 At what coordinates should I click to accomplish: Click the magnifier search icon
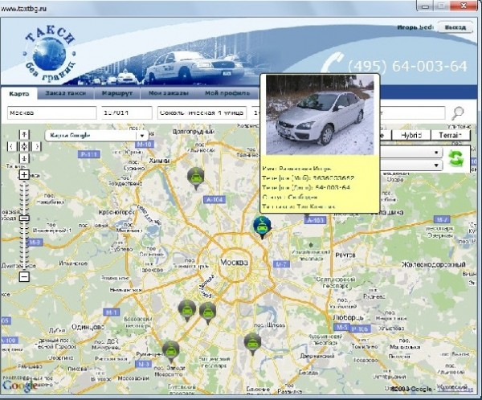(x=457, y=112)
